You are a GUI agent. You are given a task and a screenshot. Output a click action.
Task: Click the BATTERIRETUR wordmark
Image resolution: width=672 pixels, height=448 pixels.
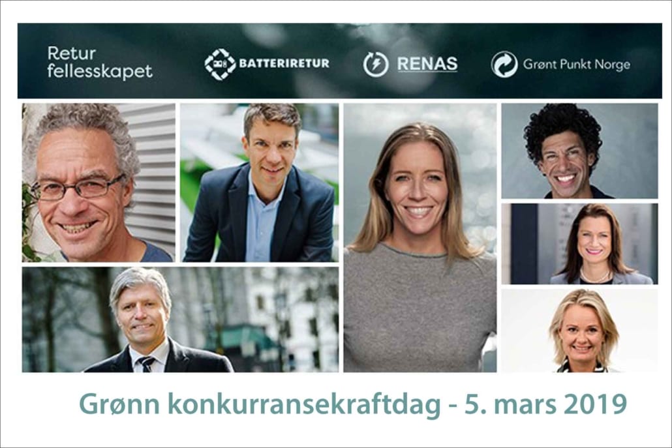pos(284,63)
